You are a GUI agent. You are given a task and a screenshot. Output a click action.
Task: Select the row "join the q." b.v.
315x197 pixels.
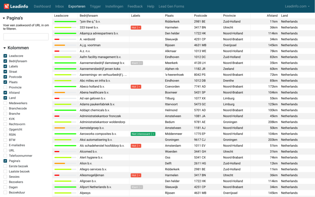pyautogui.click(x=184, y=22)
